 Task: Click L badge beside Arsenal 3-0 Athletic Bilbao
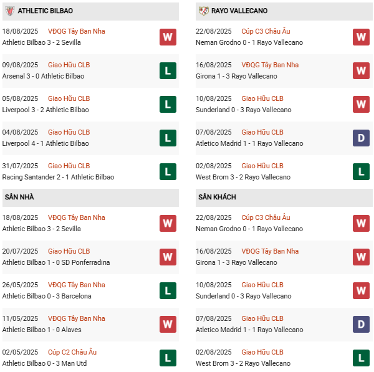[168, 70]
